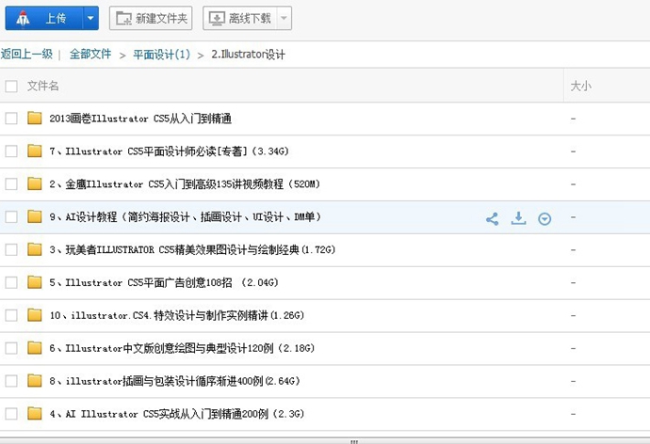Click folder icon of 2013画卷Illustrator CS5从入门到精通

[x=35, y=119]
